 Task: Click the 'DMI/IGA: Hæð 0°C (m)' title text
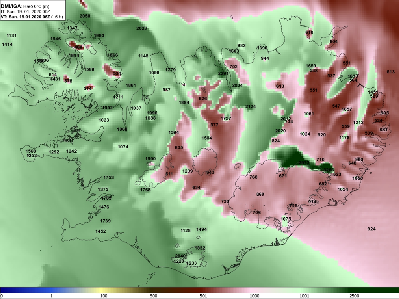(x=24, y=6)
